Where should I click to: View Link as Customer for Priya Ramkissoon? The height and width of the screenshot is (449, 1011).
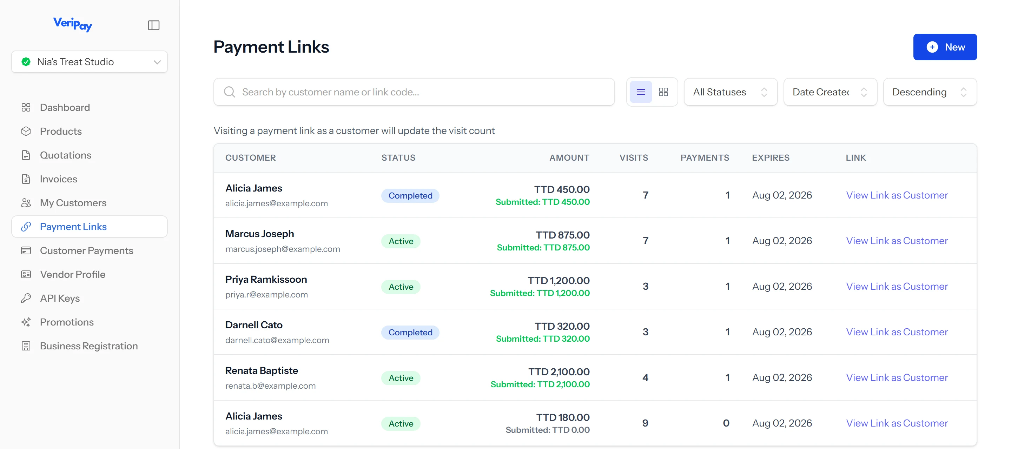pos(897,287)
